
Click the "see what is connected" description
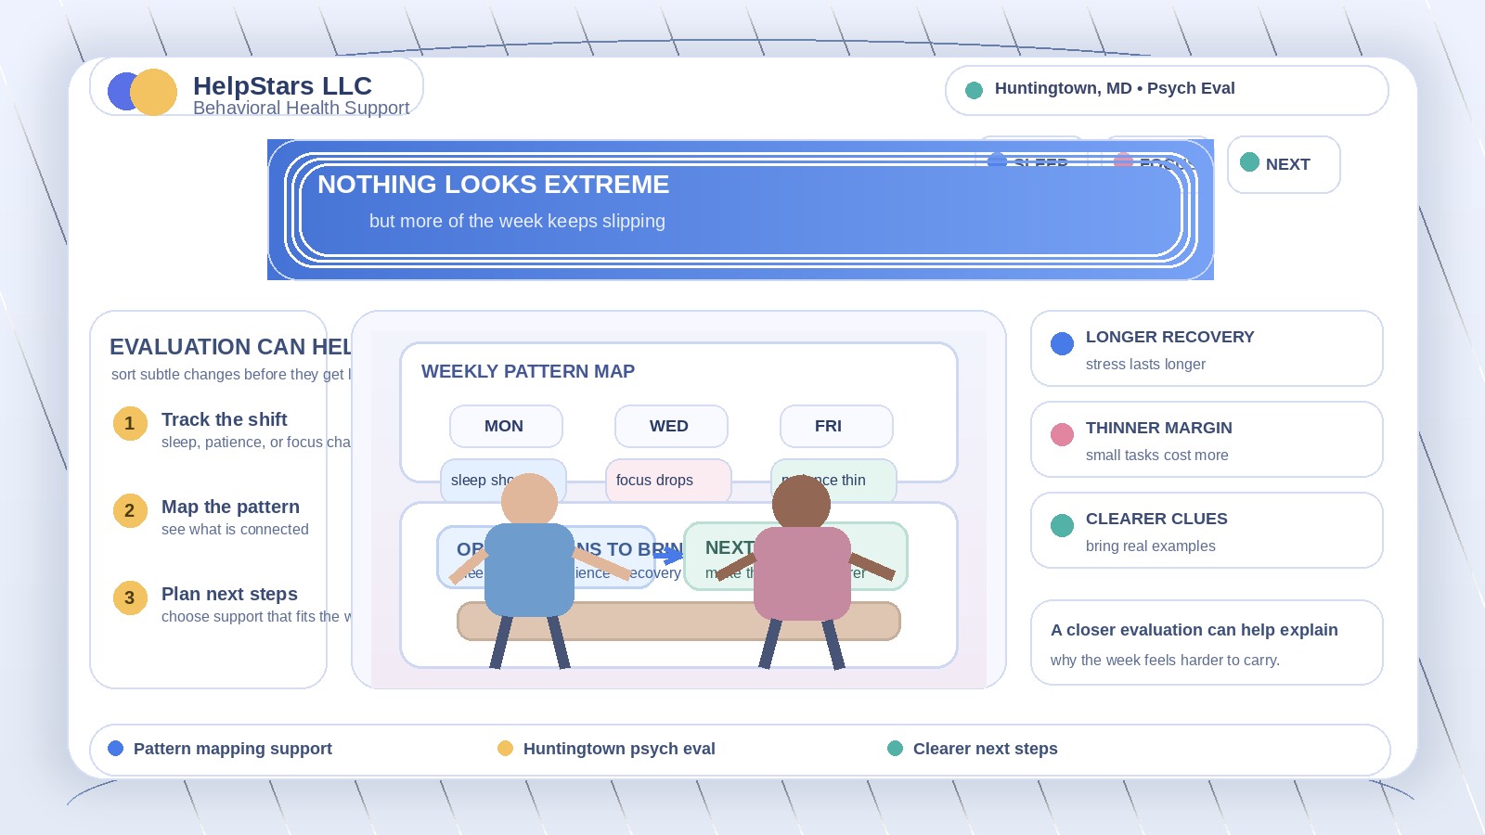(235, 529)
